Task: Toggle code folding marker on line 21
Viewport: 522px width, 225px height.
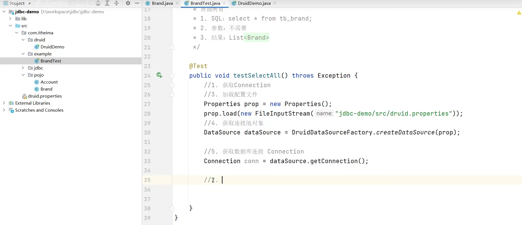Action: click(172, 47)
